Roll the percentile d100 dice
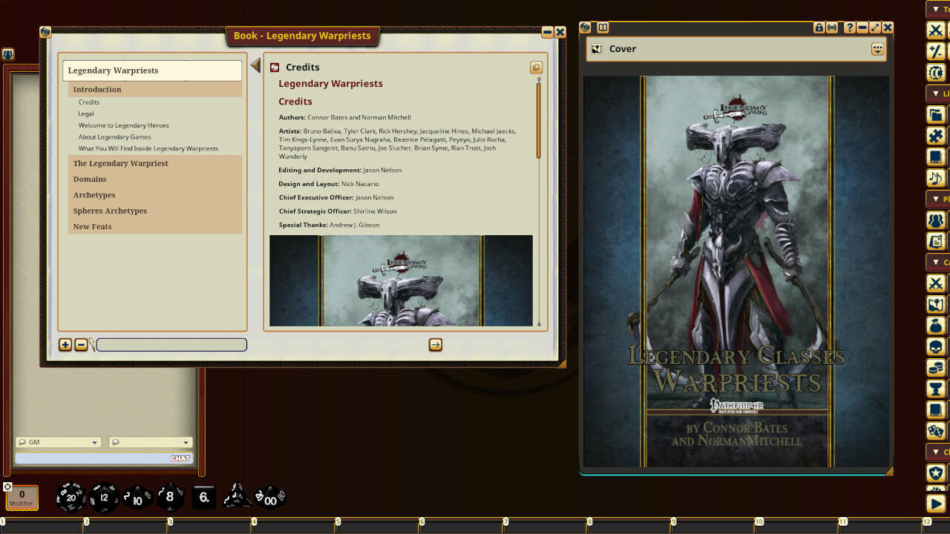Viewport: 950px width, 534px height. (270, 498)
